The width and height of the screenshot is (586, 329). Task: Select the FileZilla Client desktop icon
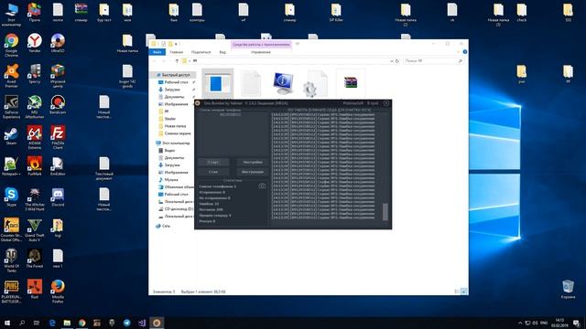tap(58, 138)
